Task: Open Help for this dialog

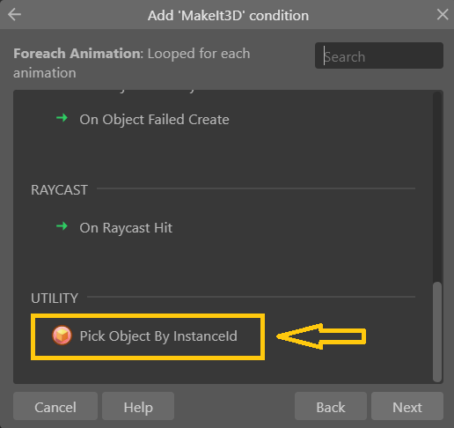Action: (138, 406)
